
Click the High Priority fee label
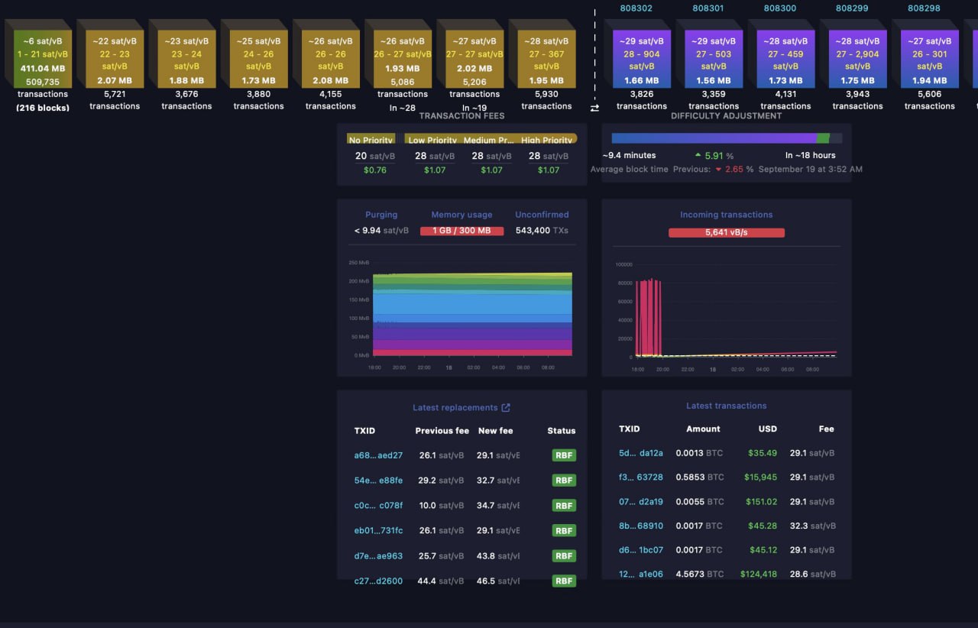546,140
